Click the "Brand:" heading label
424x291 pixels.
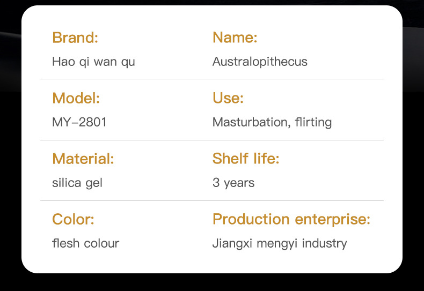coord(75,38)
